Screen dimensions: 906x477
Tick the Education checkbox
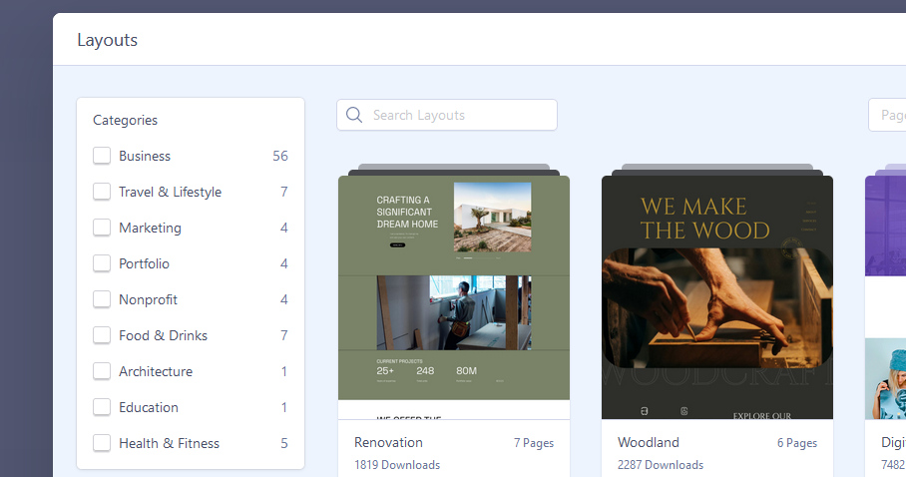point(102,407)
